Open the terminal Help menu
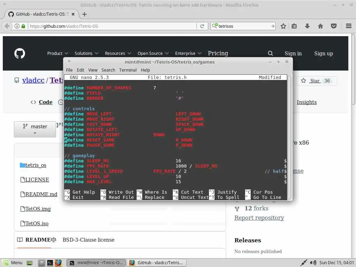 coord(145,70)
